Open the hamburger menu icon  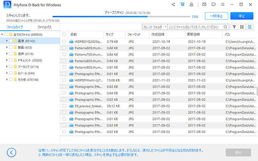223,5
